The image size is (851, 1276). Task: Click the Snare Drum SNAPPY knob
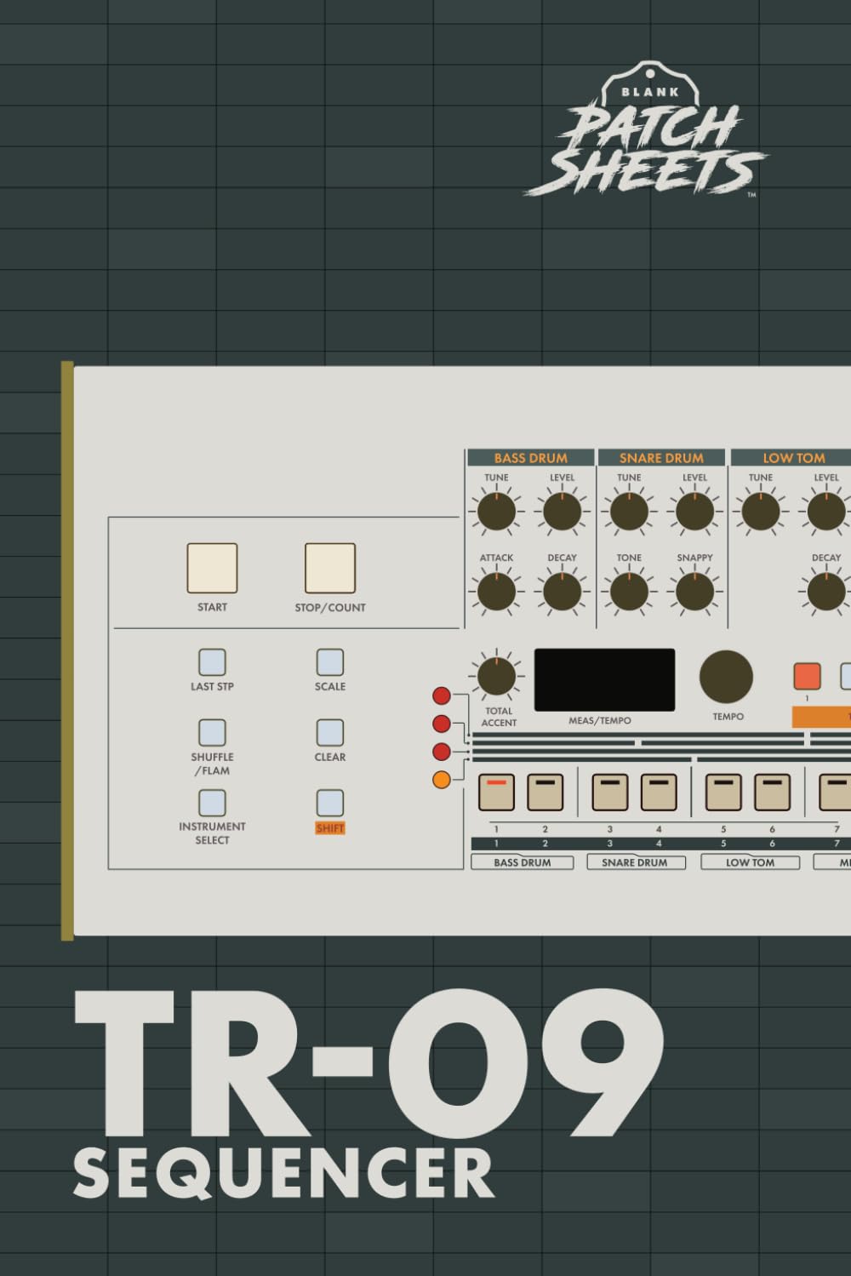coord(694,592)
